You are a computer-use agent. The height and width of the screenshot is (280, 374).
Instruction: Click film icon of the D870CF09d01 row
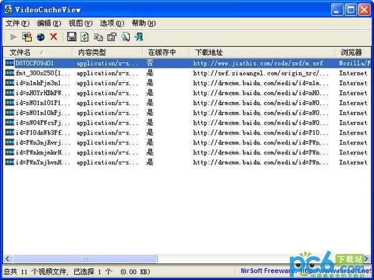(x=10, y=63)
